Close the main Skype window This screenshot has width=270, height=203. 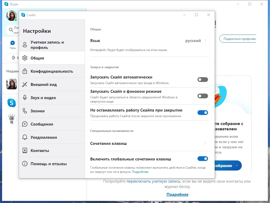(x=262, y=4)
